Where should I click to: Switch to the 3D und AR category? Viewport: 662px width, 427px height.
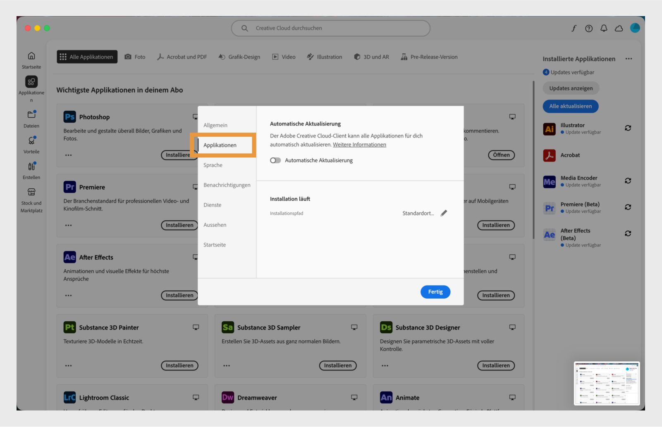click(x=371, y=57)
